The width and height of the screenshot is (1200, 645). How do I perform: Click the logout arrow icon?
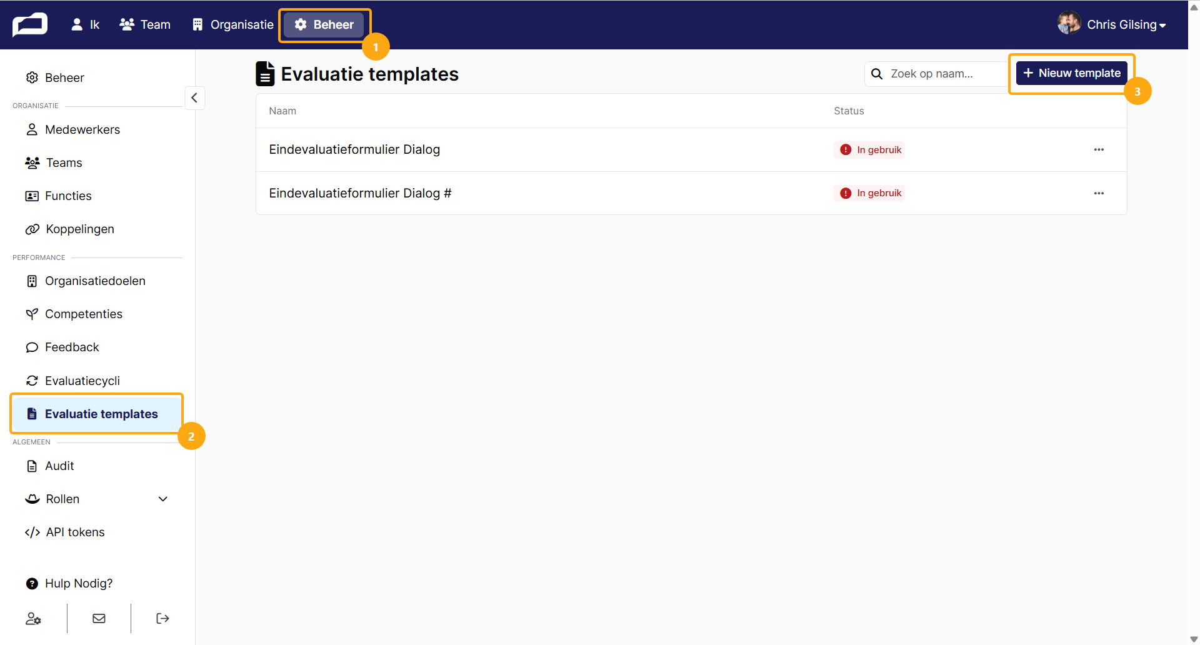pyautogui.click(x=162, y=618)
